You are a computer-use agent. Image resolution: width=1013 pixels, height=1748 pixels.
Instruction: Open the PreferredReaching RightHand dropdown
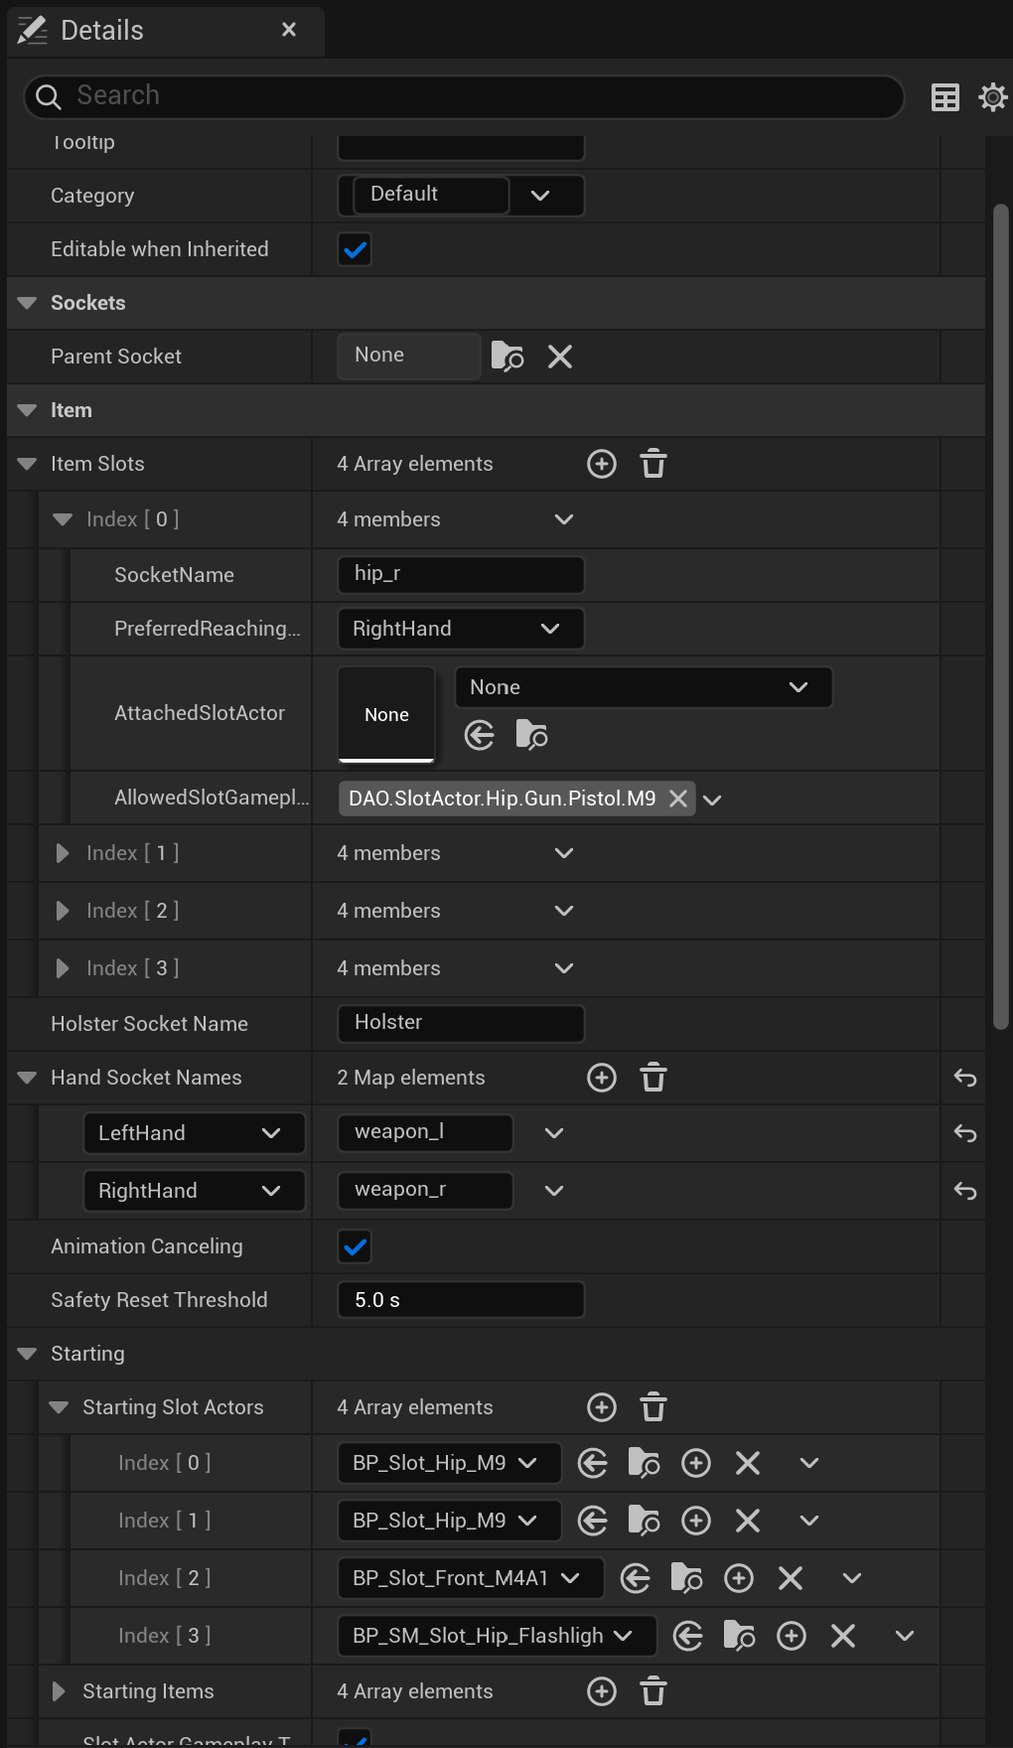pyautogui.click(x=460, y=629)
